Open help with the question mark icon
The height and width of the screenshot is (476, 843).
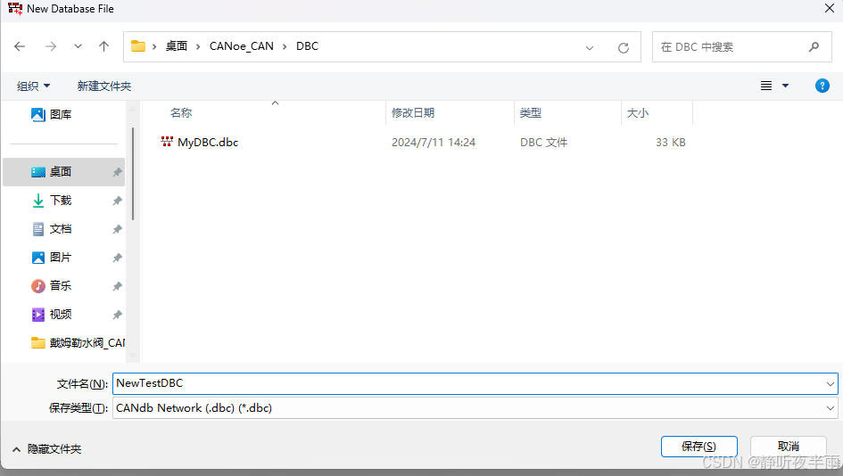coord(822,86)
